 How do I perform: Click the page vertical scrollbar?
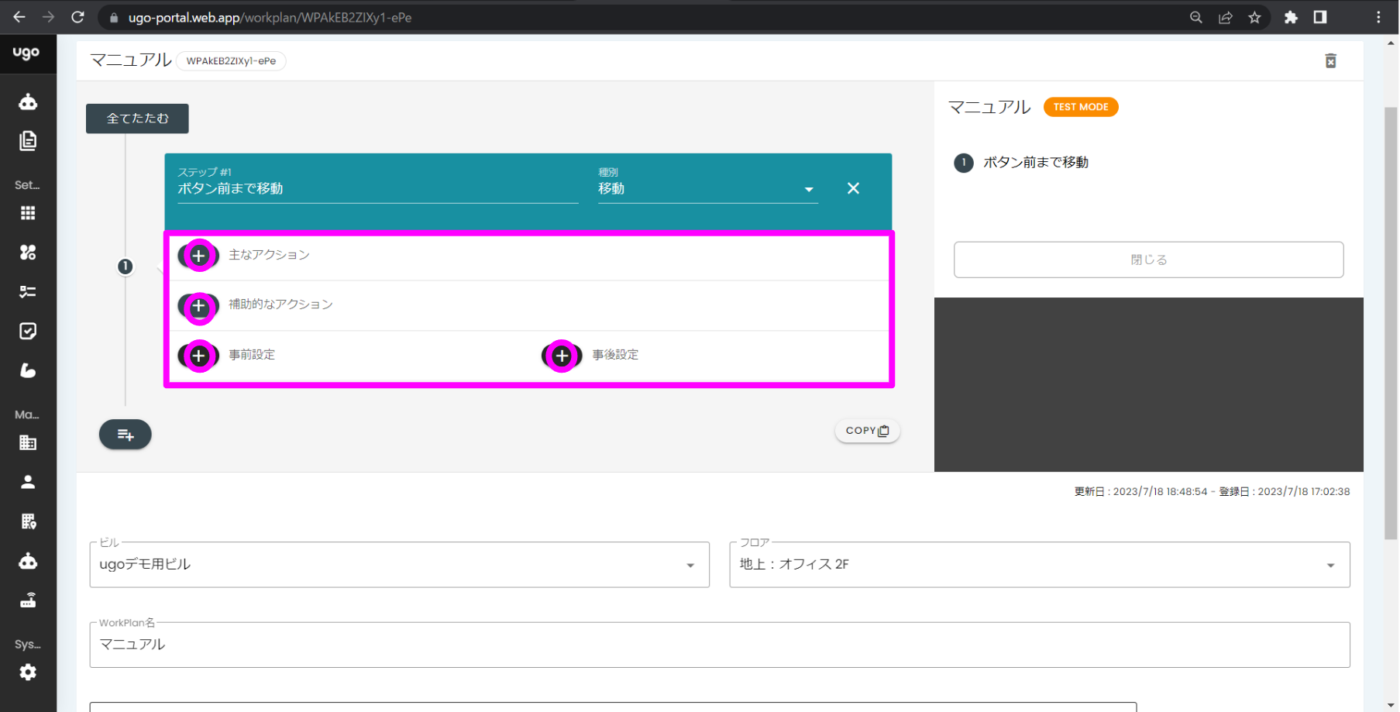pyautogui.click(x=1391, y=322)
